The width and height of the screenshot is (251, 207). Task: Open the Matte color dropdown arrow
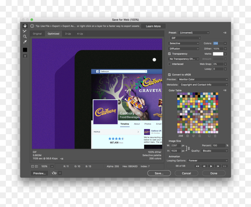coord(225,54)
